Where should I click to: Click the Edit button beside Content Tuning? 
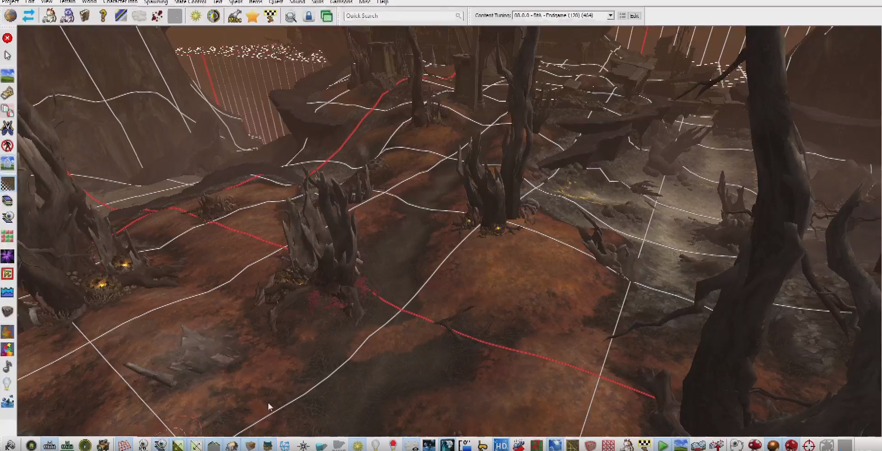point(635,16)
